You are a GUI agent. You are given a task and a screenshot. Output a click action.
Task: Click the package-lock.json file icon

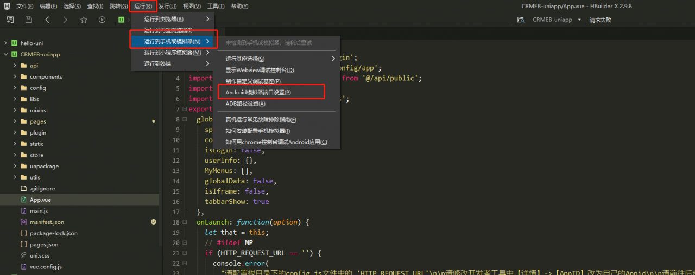point(23,233)
